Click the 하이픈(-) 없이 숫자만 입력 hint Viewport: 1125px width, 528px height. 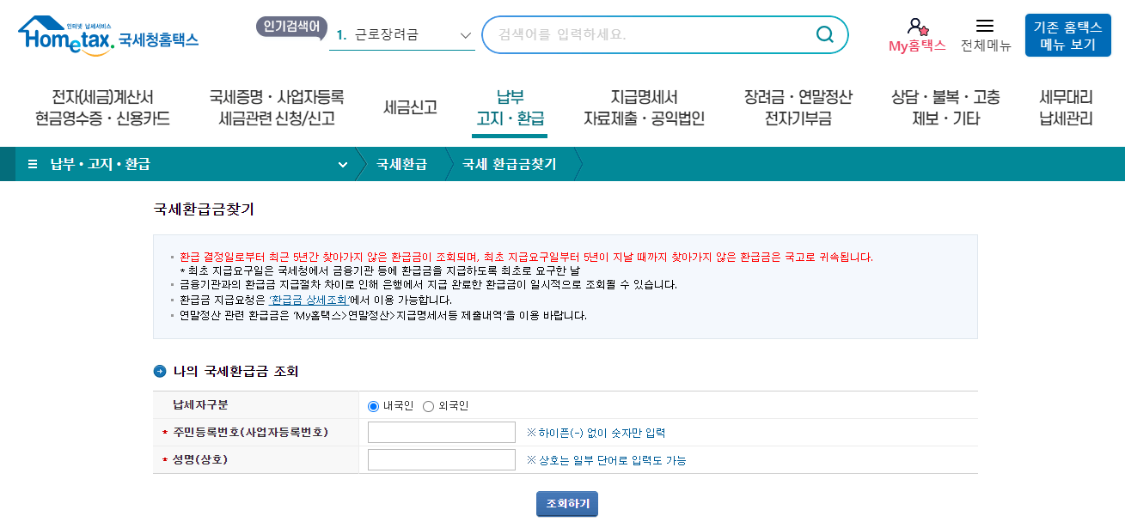(x=596, y=433)
